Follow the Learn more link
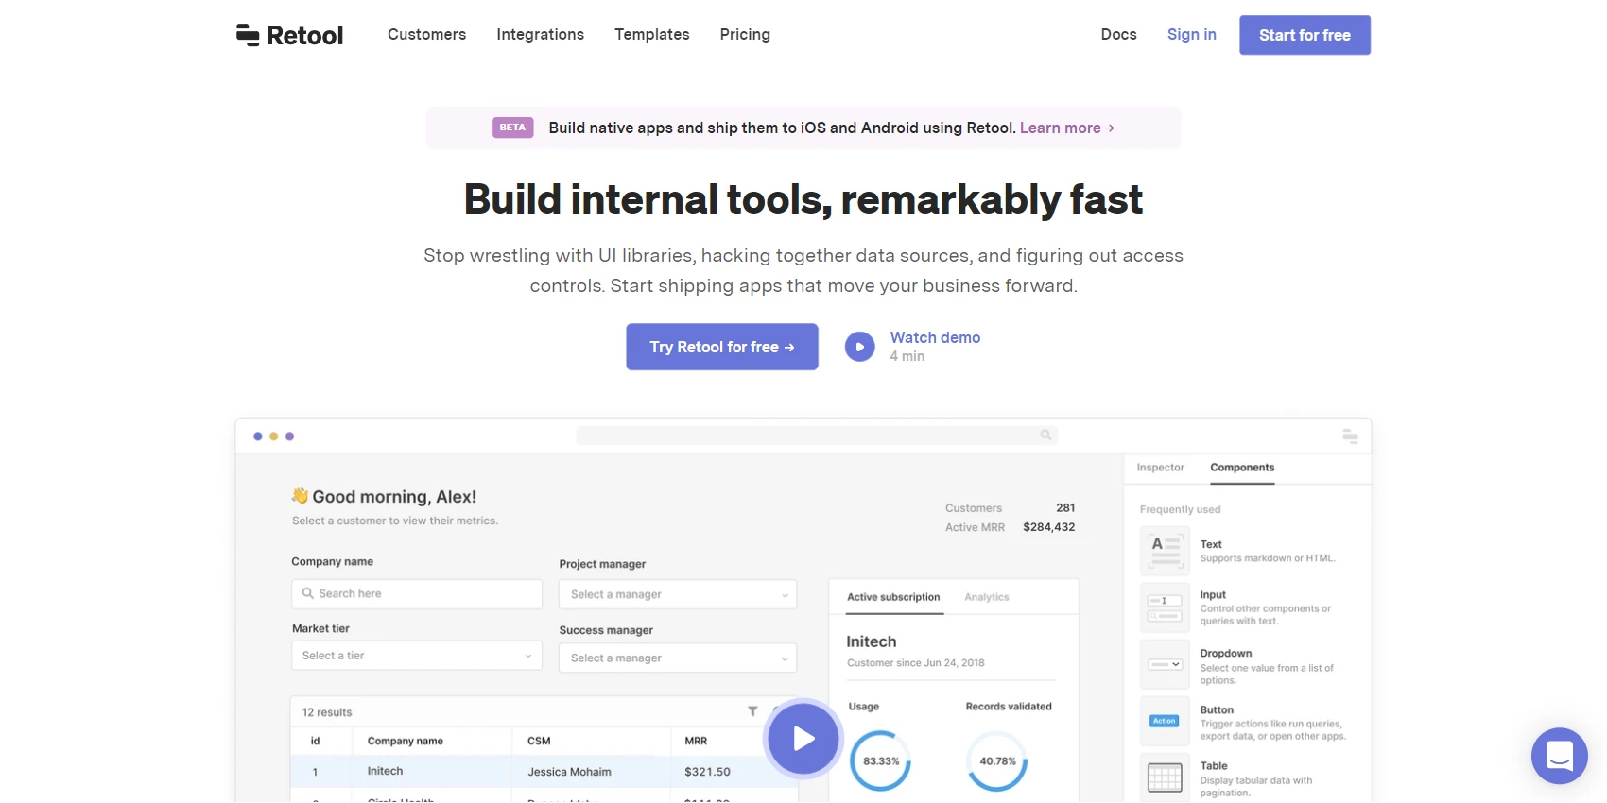1607x803 pixels. click(x=1066, y=128)
